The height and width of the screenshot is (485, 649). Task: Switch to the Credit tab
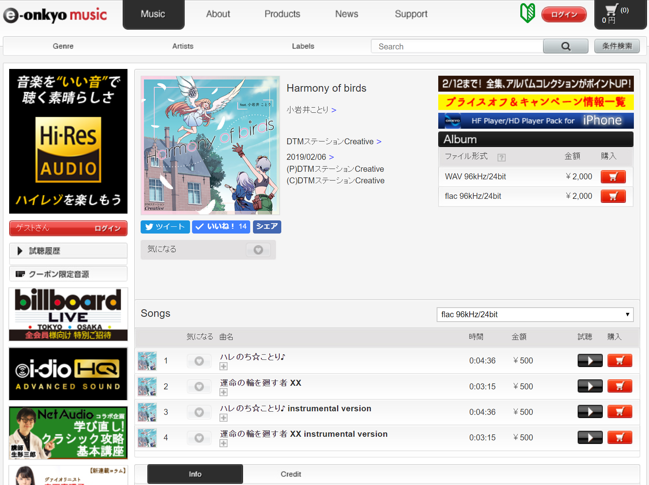coord(291,474)
